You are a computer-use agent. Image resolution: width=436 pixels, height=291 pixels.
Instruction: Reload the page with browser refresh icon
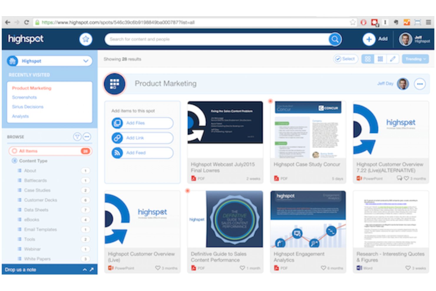point(27,22)
